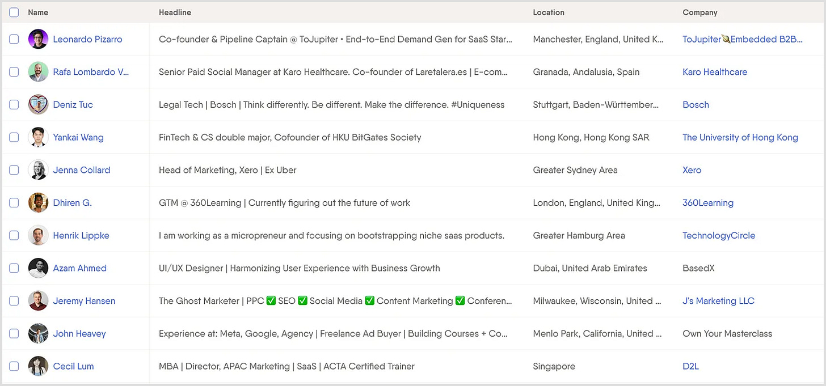Image resolution: width=826 pixels, height=386 pixels.
Task: Tick the Henrik Lippke checkbox
Action: (x=14, y=235)
